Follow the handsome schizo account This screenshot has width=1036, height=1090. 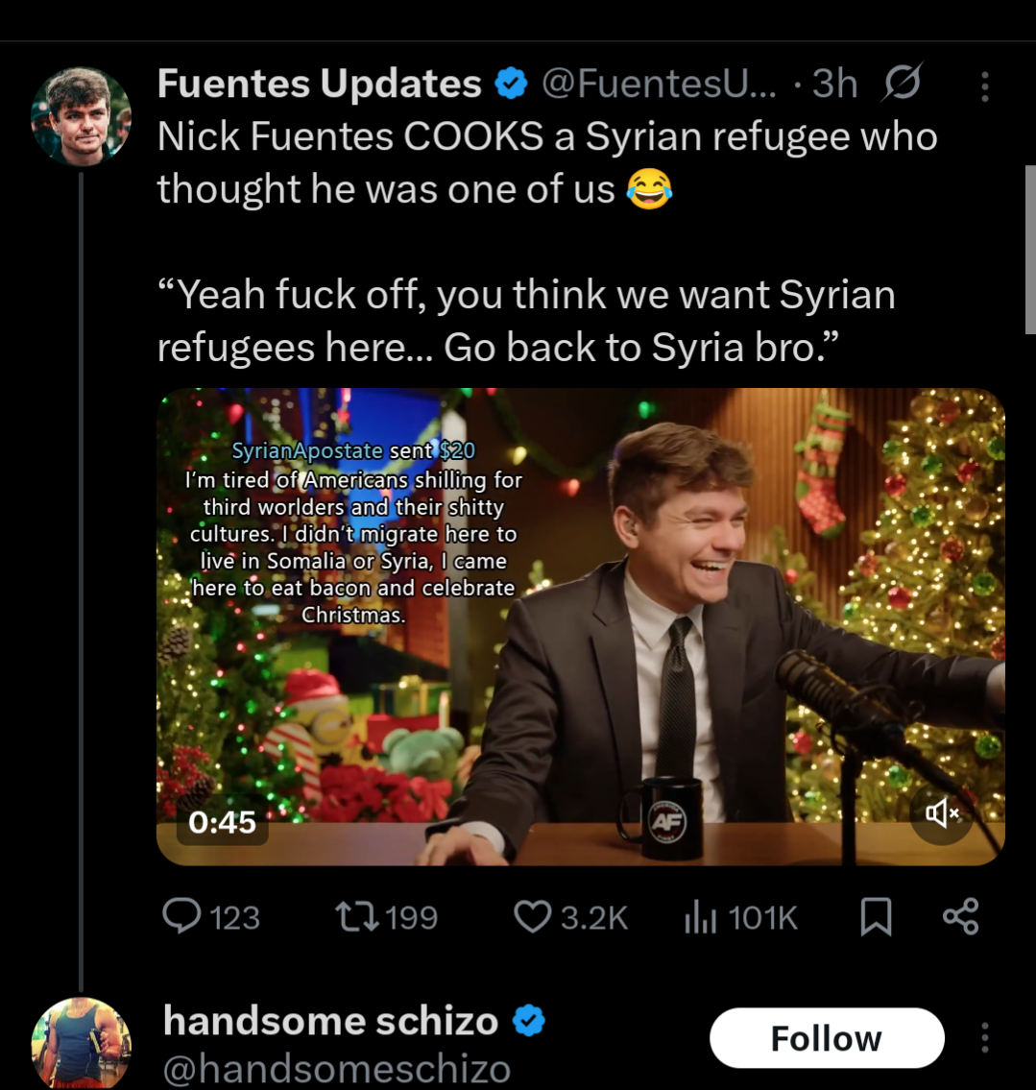click(x=826, y=1038)
